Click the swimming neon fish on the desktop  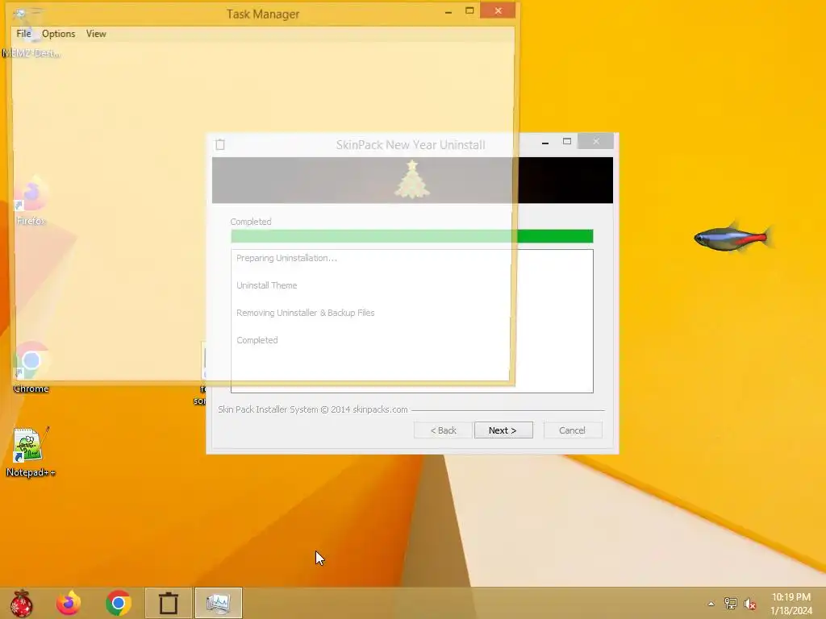pyautogui.click(x=733, y=238)
